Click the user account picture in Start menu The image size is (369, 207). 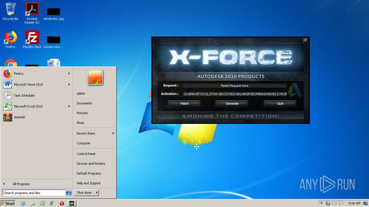(95, 77)
